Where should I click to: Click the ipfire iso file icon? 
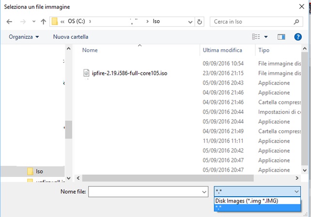pos(86,73)
